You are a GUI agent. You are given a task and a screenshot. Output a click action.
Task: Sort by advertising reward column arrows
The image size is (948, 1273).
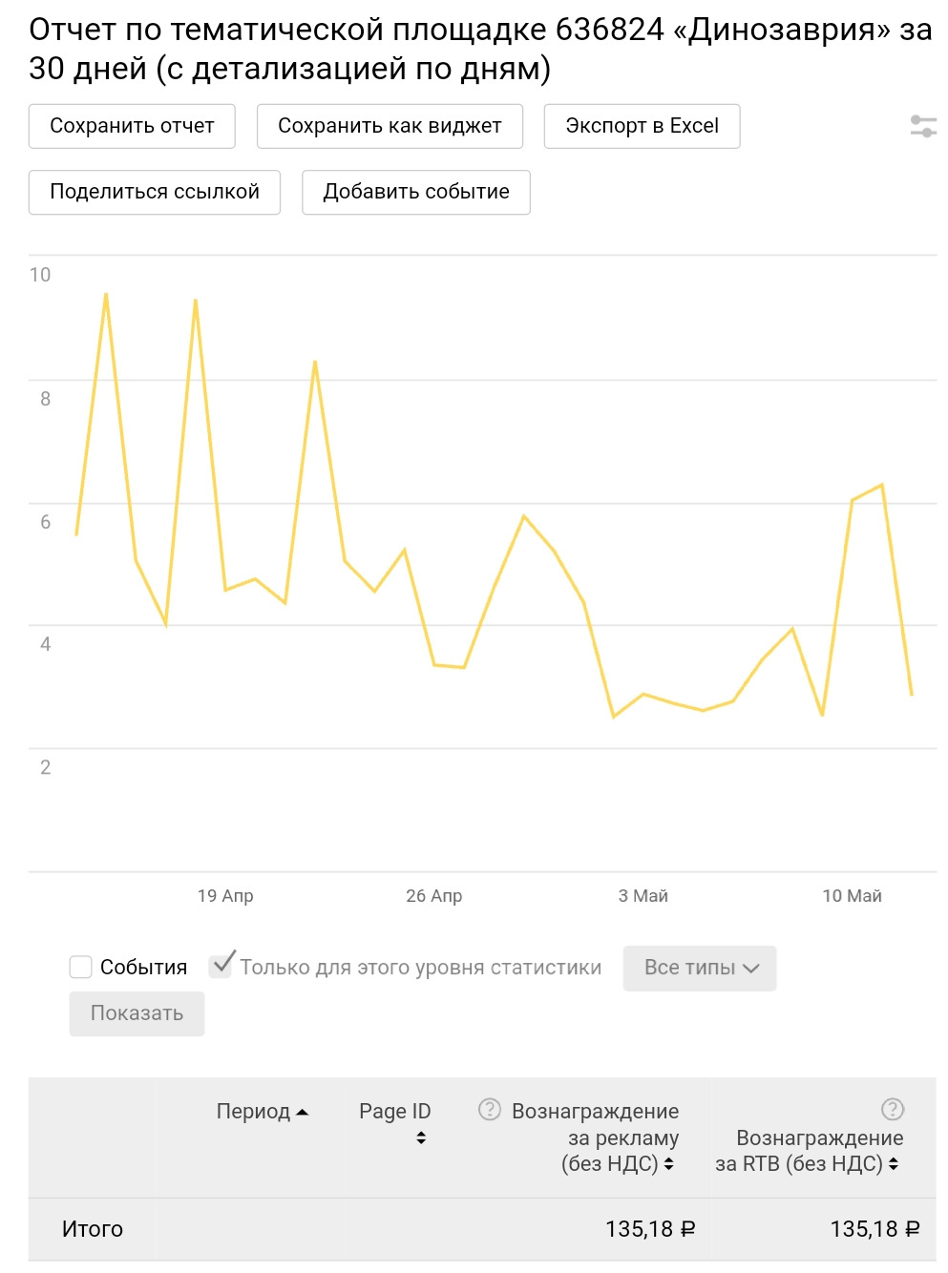coord(668,1164)
